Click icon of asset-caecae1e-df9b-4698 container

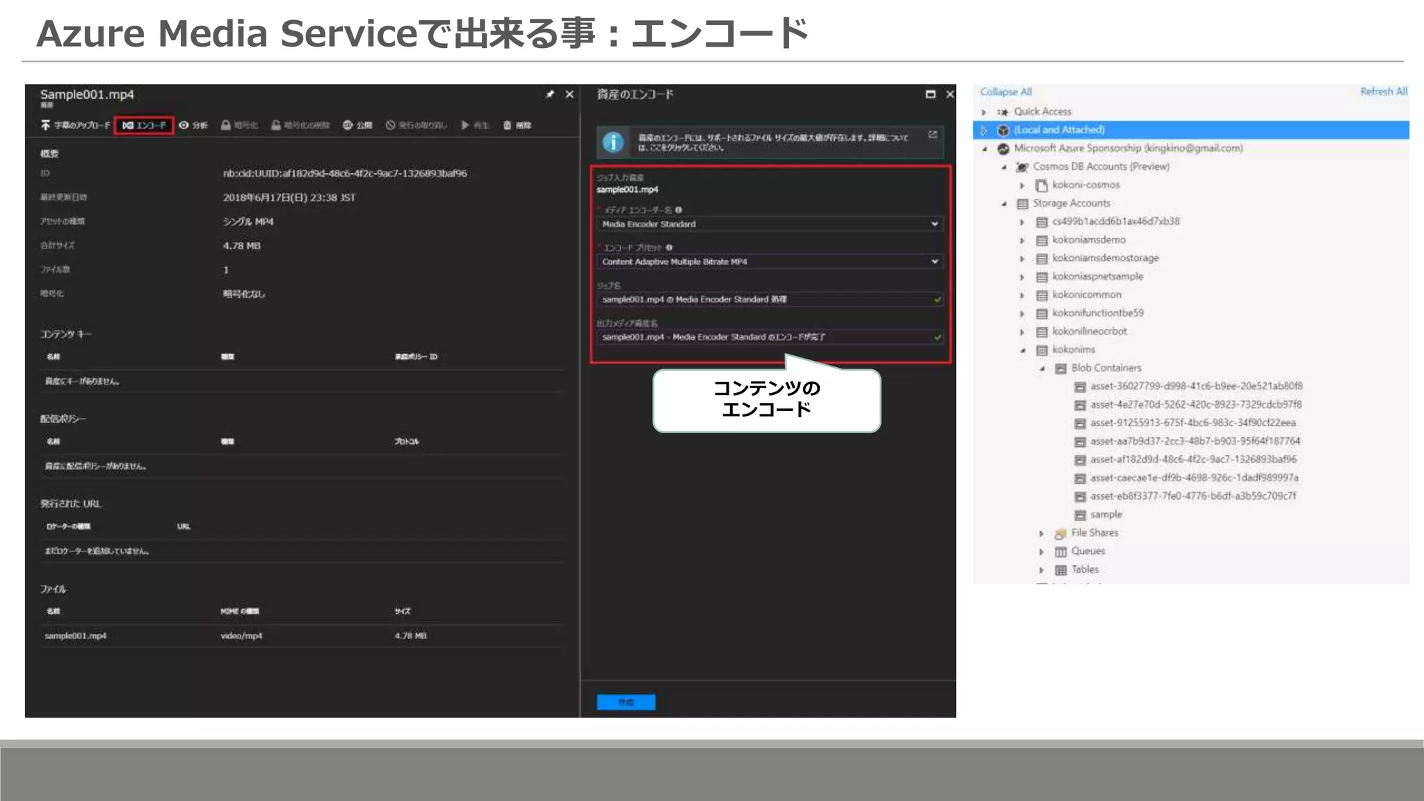click(x=1080, y=478)
